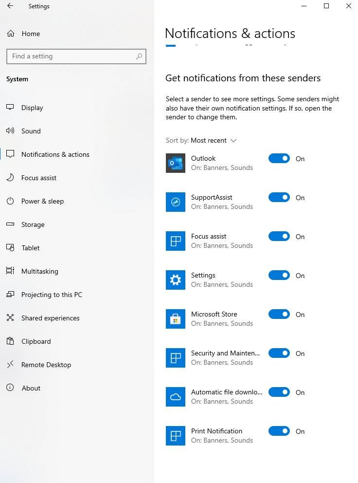Switch off Security and Maintenance toggle

tap(279, 353)
